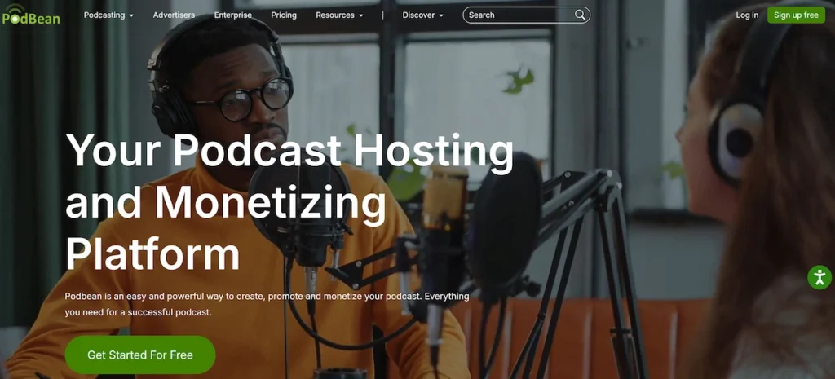Click the 'Your Podcast Hosting and Monetizing Platform' heading
Screen dimensions: 835x379
289,202
